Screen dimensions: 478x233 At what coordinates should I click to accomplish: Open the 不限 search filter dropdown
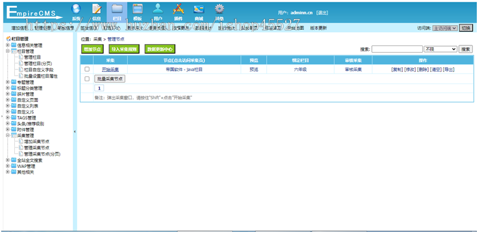click(440, 49)
